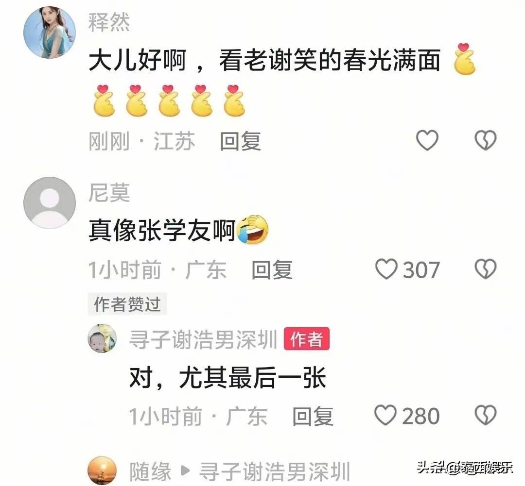Open username 尼莫
Screen dimensions: 525x486
109,193
